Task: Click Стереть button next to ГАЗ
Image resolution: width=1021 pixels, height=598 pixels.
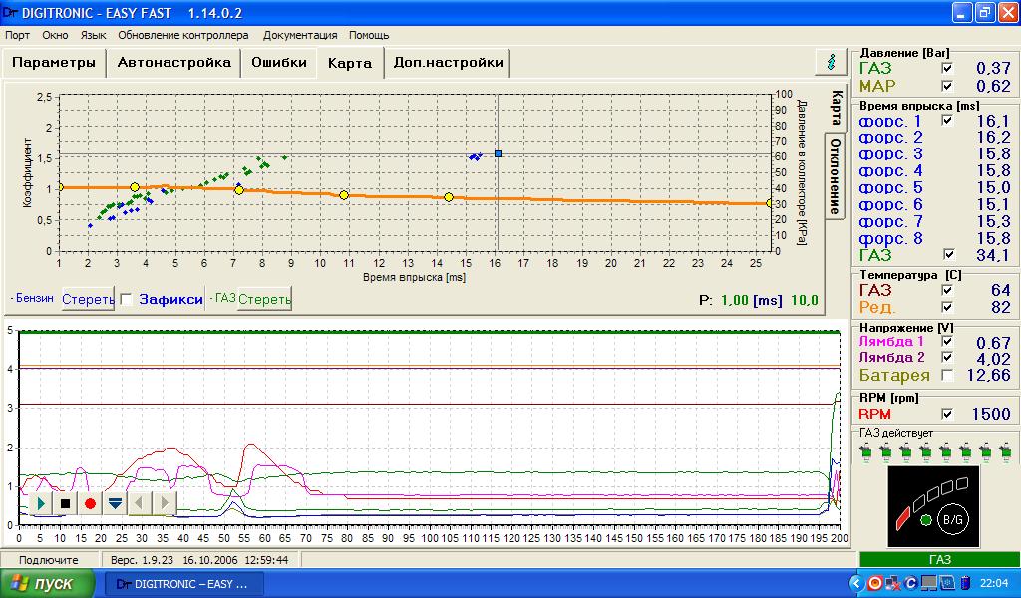Action: [264, 299]
